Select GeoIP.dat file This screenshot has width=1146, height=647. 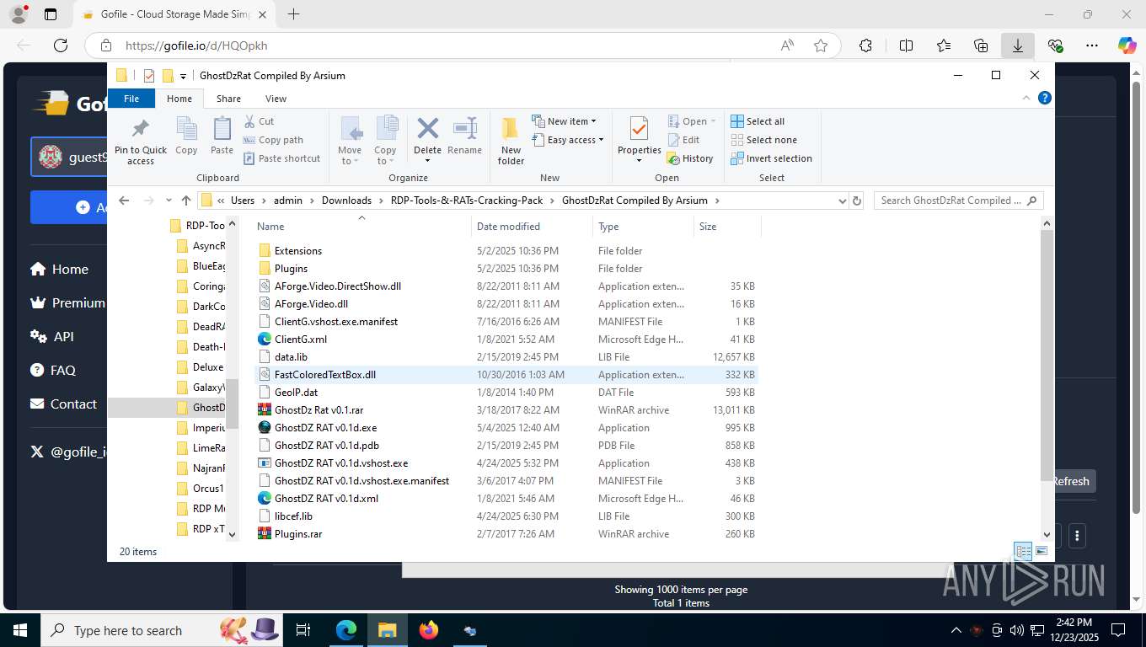tap(296, 393)
